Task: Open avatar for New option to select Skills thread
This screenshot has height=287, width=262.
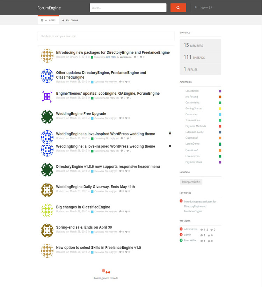Action: click(x=47, y=251)
